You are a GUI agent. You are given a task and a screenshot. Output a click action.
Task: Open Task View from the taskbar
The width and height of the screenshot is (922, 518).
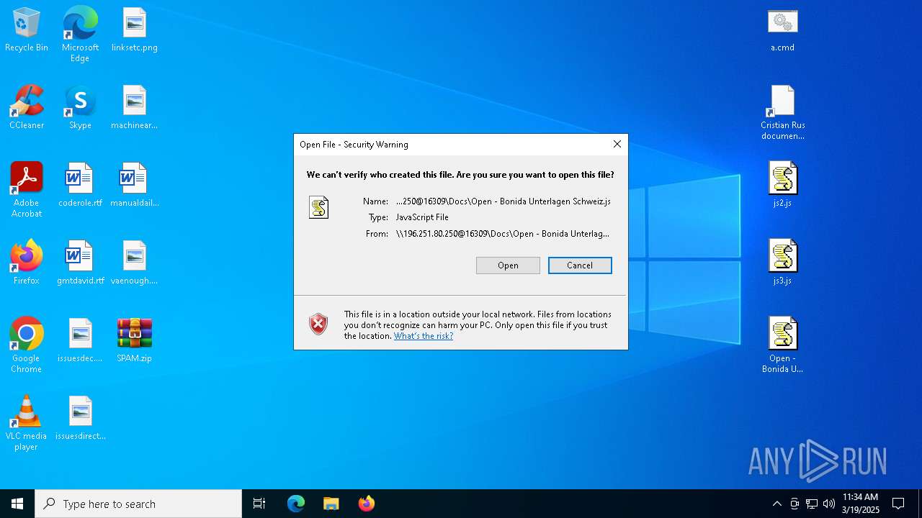(x=259, y=504)
